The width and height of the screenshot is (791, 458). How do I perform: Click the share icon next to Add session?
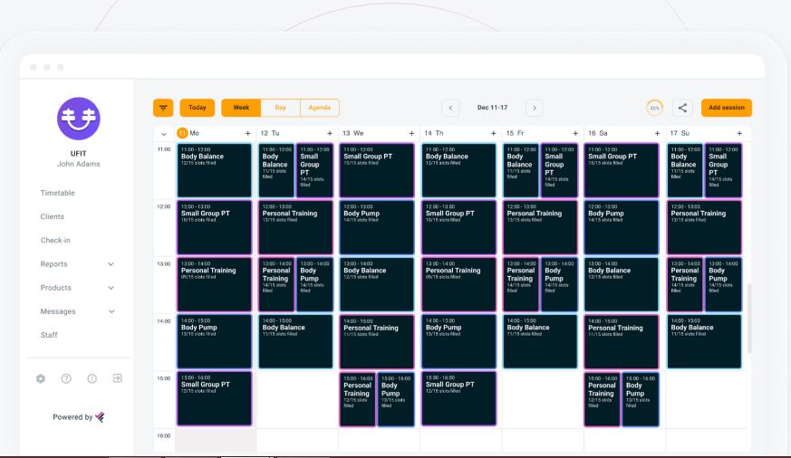683,108
